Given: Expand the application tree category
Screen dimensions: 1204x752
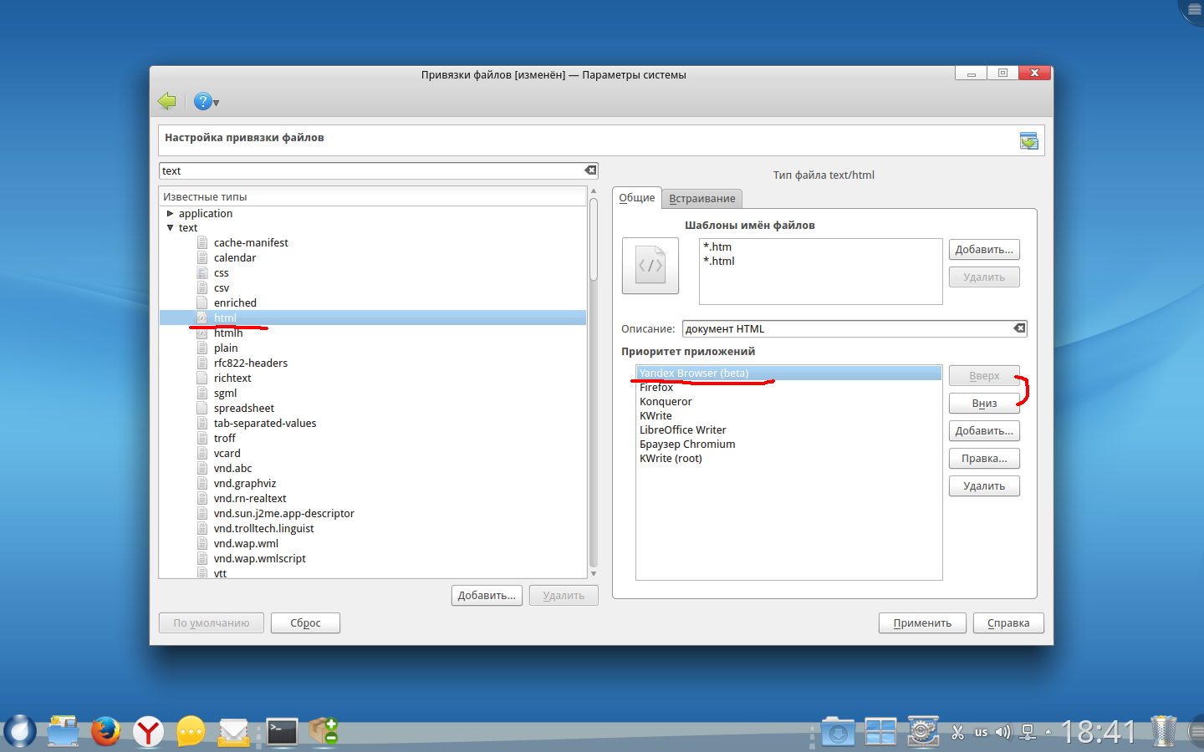Looking at the screenshot, I should point(170,214).
